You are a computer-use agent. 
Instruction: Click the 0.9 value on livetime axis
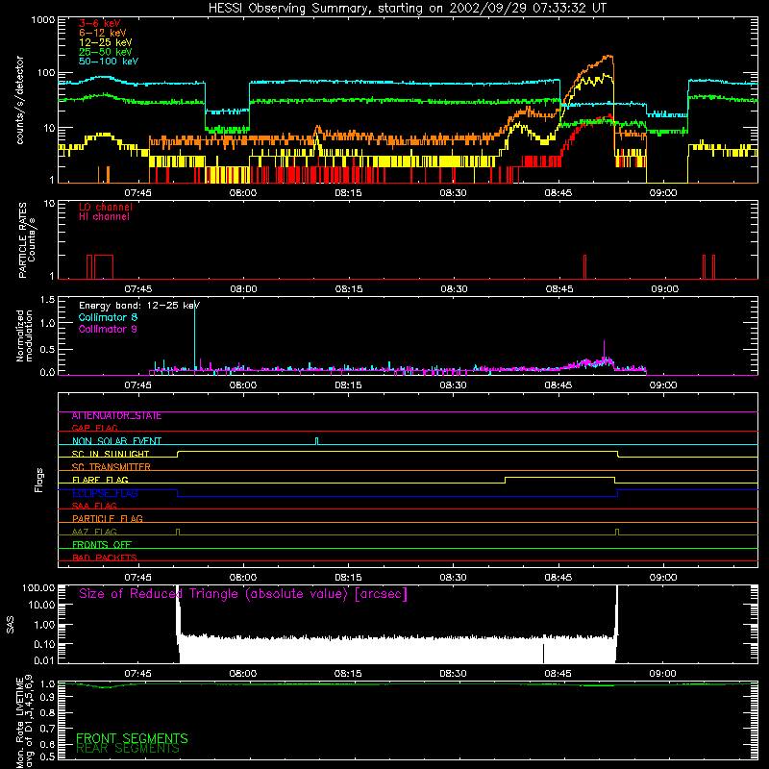click(47, 698)
